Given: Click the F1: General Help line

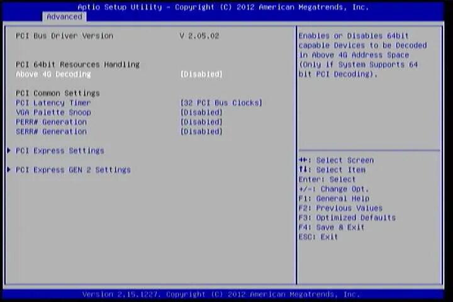Looking at the screenshot, I should 334,199.
